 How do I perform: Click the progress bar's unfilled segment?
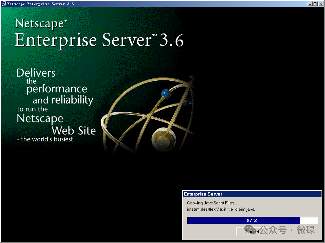[x=308, y=221]
